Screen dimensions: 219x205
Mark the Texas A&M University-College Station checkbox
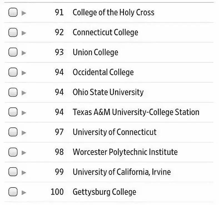pos(13,112)
